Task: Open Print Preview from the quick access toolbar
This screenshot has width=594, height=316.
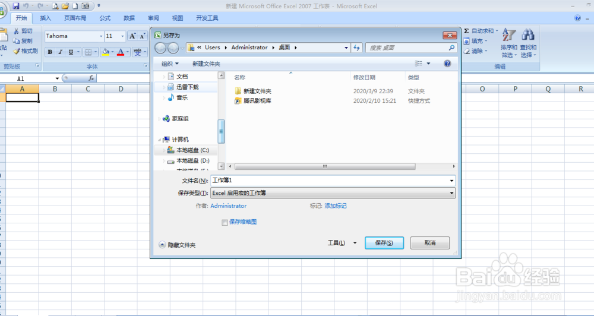Action: click(55, 6)
